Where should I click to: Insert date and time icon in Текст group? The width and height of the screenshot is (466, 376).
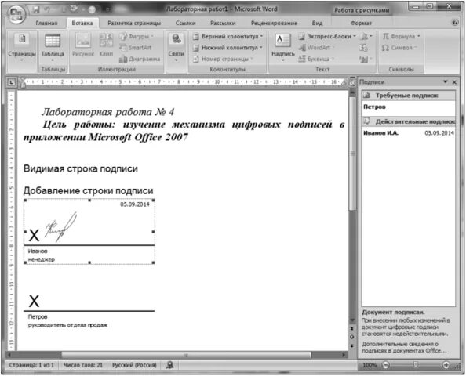(363, 48)
